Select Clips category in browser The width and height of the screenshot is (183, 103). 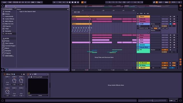pyautogui.click(x=7, y=29)
